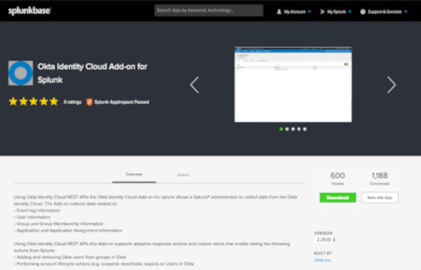Select the fourth carousel dot

click(x=299, y=129)
